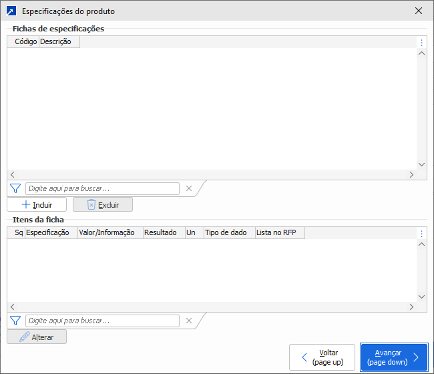Focus the lower Itens search field
This screenshot has width=434, height=374.
(x=102, y=321)
